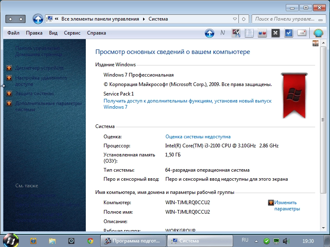Open Диспетчер устройств link
Viewport: 330px width, 247px height.
point(39,68)
